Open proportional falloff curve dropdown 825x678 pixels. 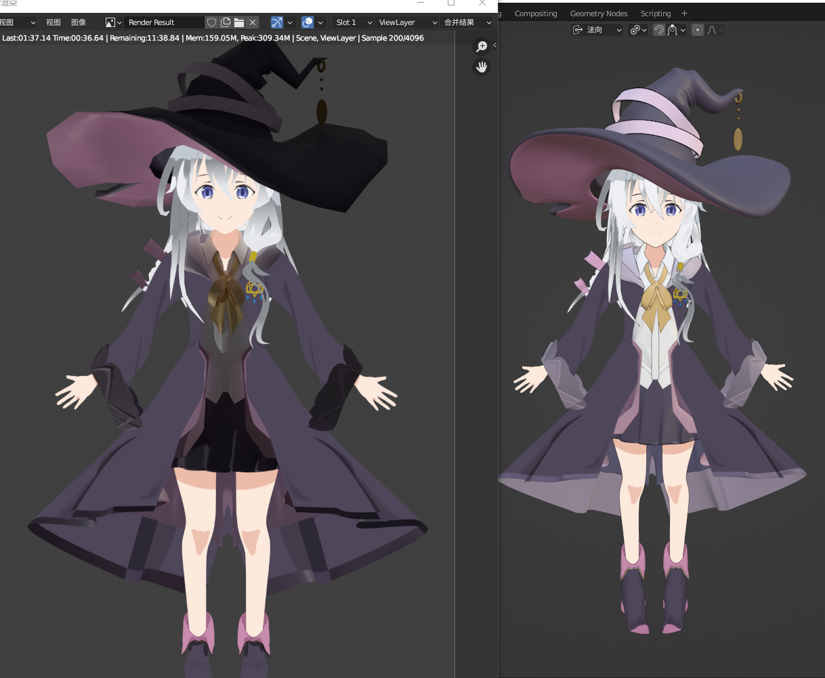coord(715,30)
